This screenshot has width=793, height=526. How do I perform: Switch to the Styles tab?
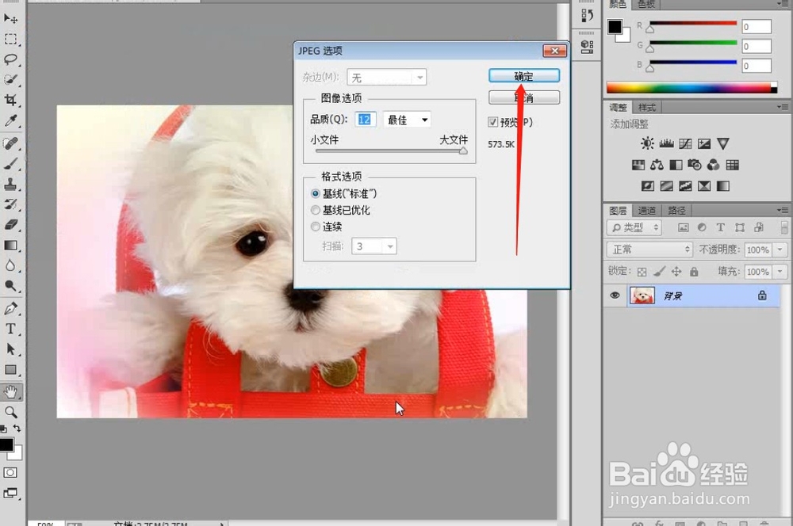[646, 108]
